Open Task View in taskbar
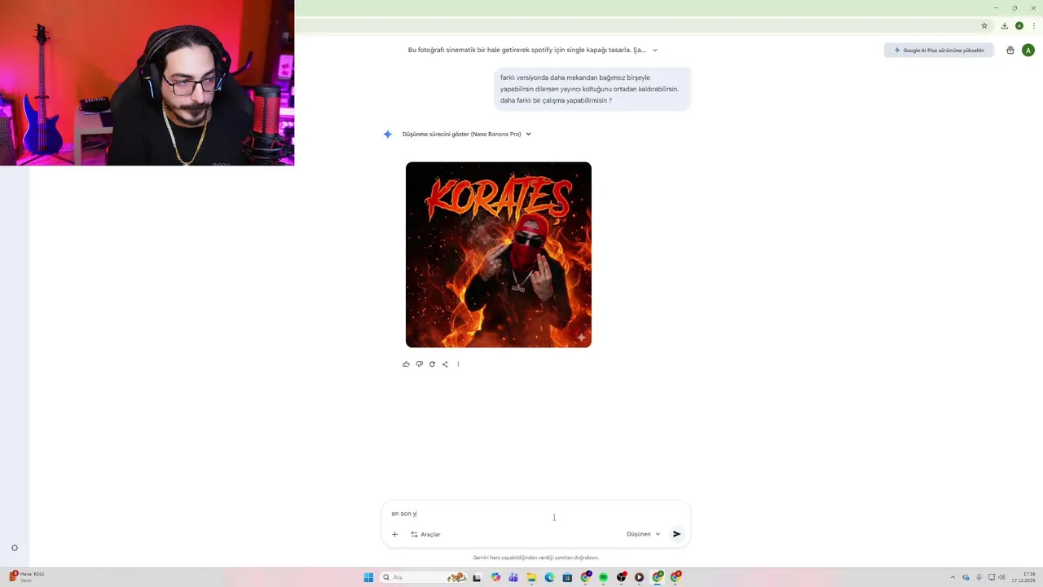 point(477,577)
